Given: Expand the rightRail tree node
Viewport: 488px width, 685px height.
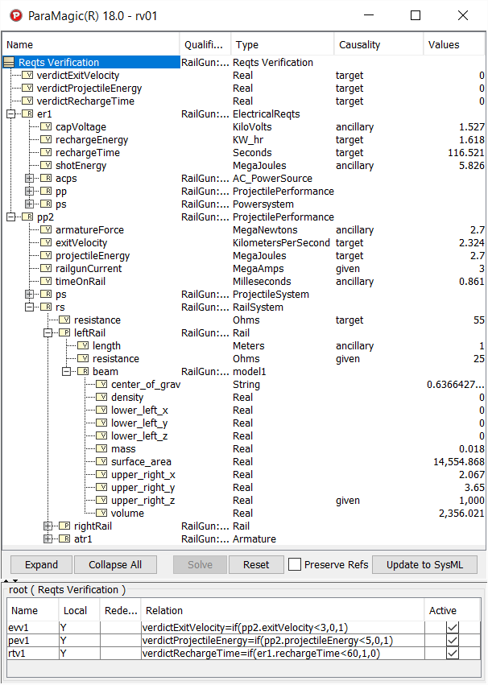Looking at the screenshot, I should coord(48,526).
